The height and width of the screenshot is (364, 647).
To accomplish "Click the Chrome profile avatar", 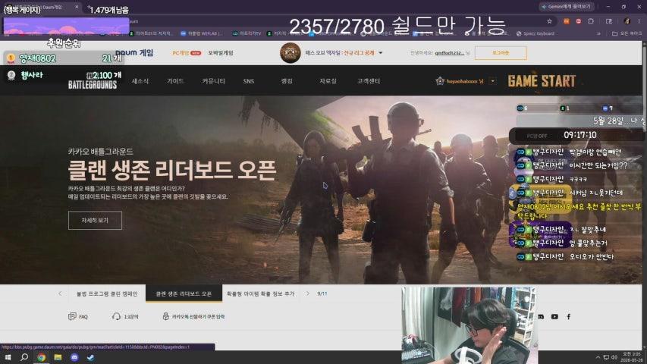I will (627, 21).
